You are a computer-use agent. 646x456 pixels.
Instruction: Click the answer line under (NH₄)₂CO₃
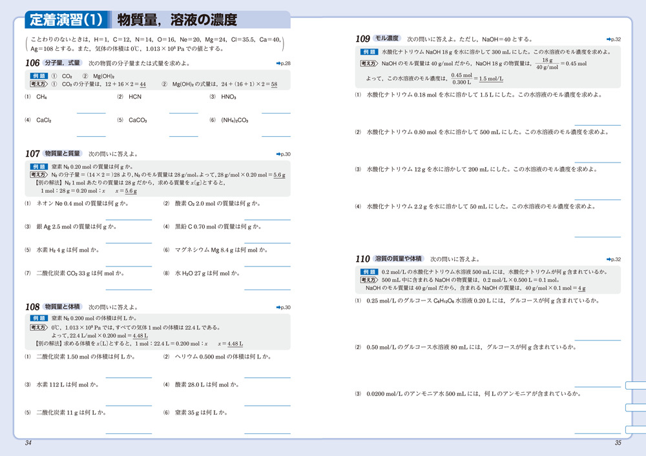click(275, 136)
